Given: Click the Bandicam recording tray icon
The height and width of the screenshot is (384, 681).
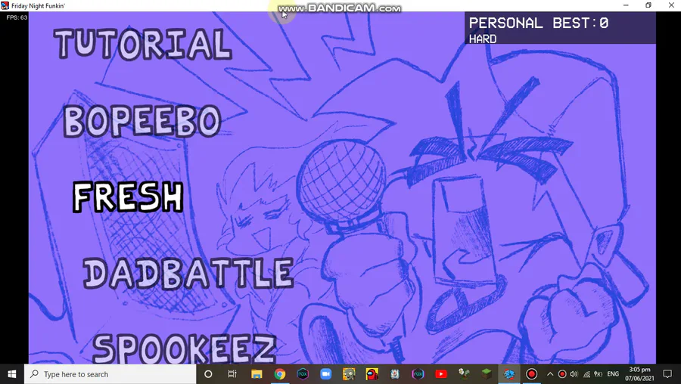Looking at the screenshot, I should coord(561,374).
